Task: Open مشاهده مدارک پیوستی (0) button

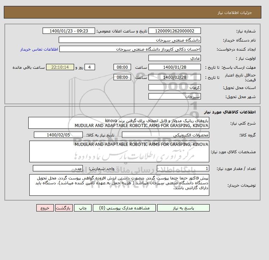Action: [124, 208]
